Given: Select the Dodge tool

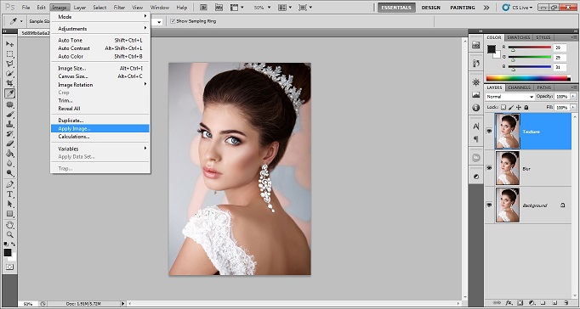Looking at the screenshot, I should (9, 173).
